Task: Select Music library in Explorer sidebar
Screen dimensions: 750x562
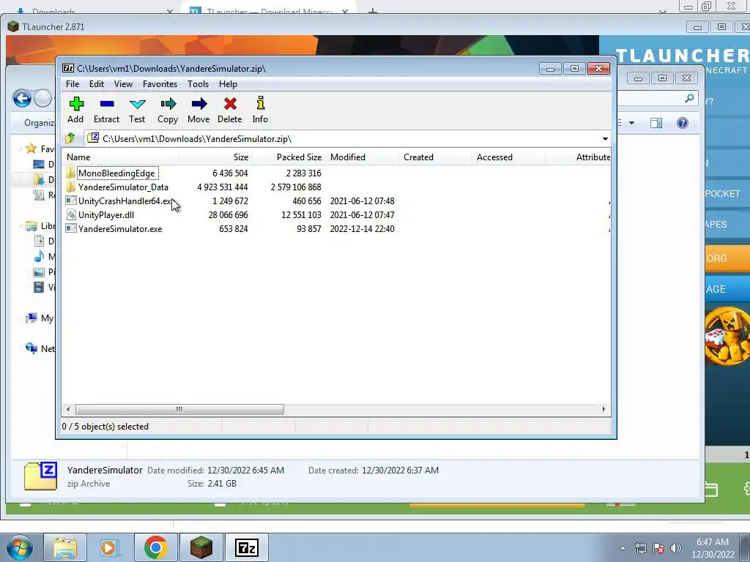Action: [44, 257]
